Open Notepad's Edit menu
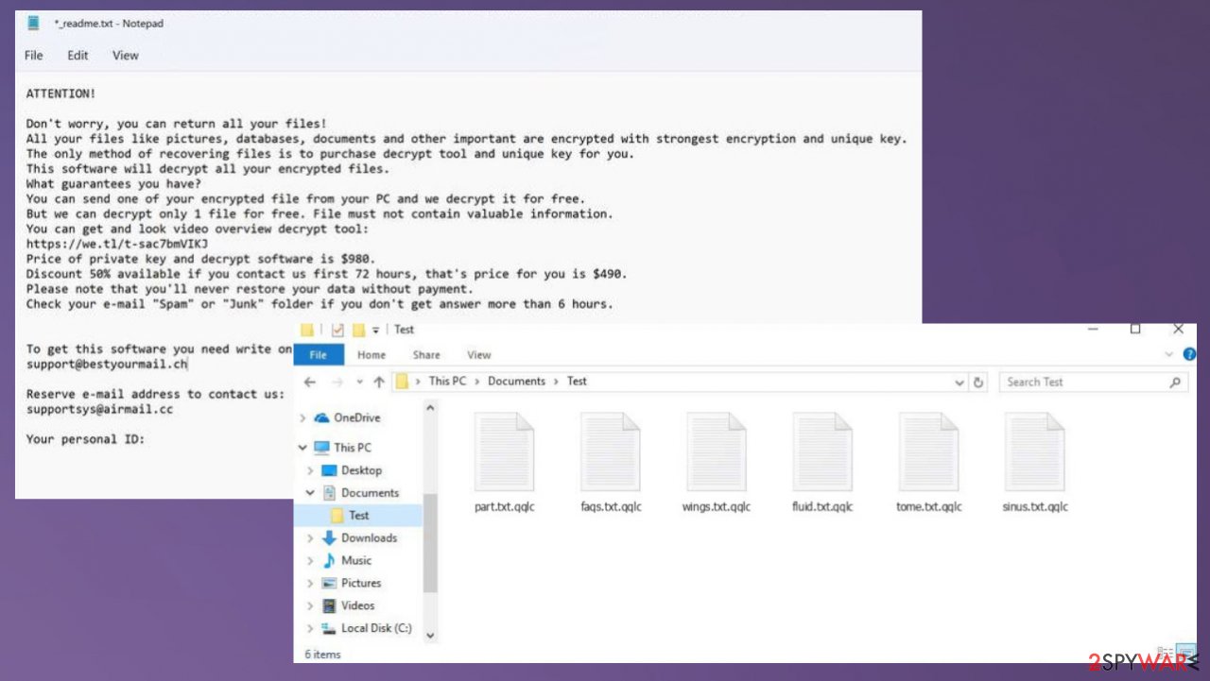 pyautogui.click(x=78, y=56)
